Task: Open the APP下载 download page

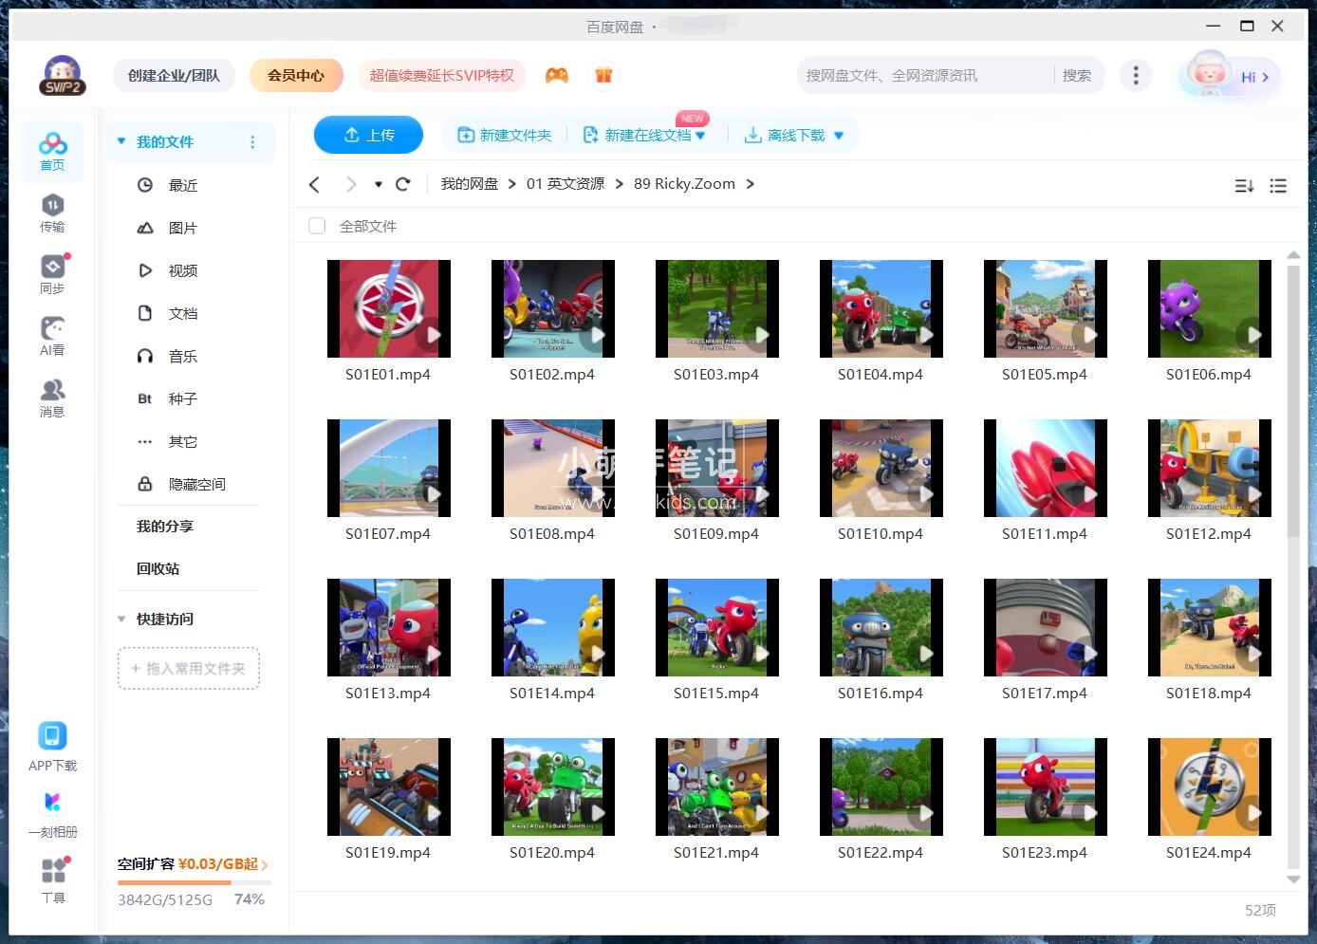Action: coord(52,745)
